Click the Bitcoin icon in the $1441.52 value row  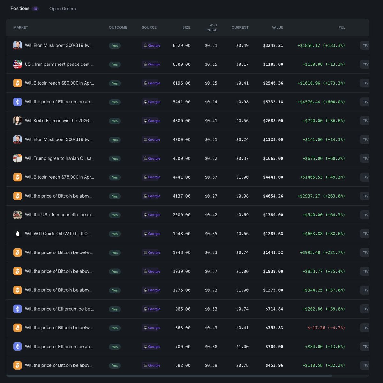18,252
